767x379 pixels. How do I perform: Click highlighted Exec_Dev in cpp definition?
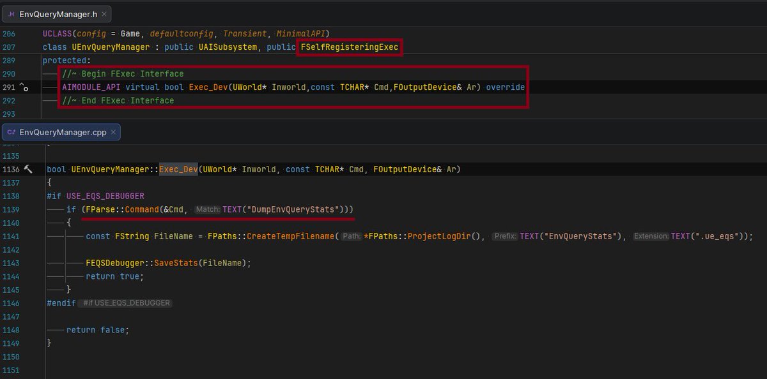pyautogui.click(x=178, y=169)
